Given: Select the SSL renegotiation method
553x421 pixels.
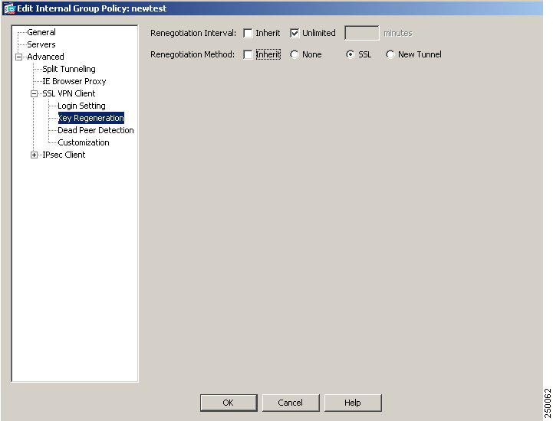Looking at the screenshot, I should [x=350, y=54].
